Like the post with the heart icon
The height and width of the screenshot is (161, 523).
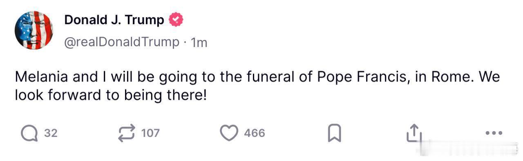click(x=229, y=133)
